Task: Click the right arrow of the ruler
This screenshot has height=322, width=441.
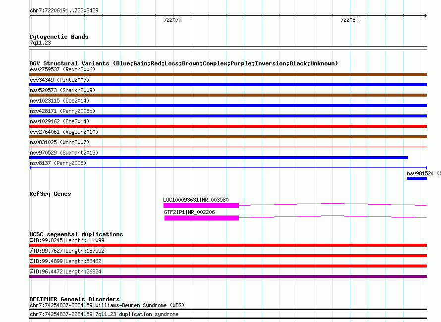Action: [x=425, y=16]
